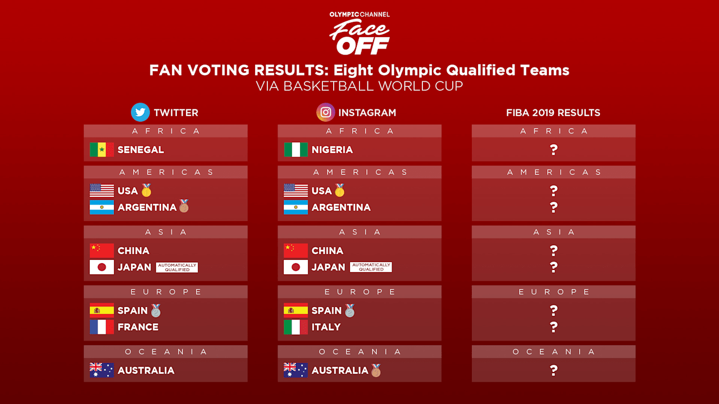Click the bronze medal beside Instagram Australia
The width and height of the screenshot is (719, 404).
tap(376, 370)
